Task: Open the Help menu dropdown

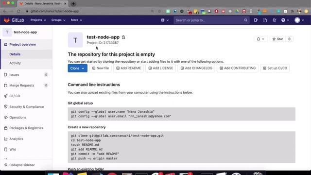Action: pyautogui.click(x=285, y=20)
